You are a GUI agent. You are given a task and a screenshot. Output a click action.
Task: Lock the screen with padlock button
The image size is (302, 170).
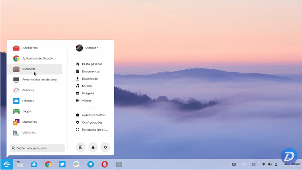point(93,147)
